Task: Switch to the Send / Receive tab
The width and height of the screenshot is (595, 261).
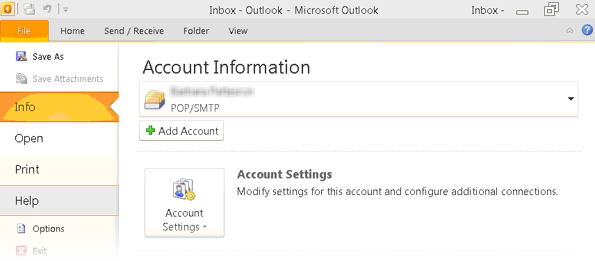Action: click(134, 31)
